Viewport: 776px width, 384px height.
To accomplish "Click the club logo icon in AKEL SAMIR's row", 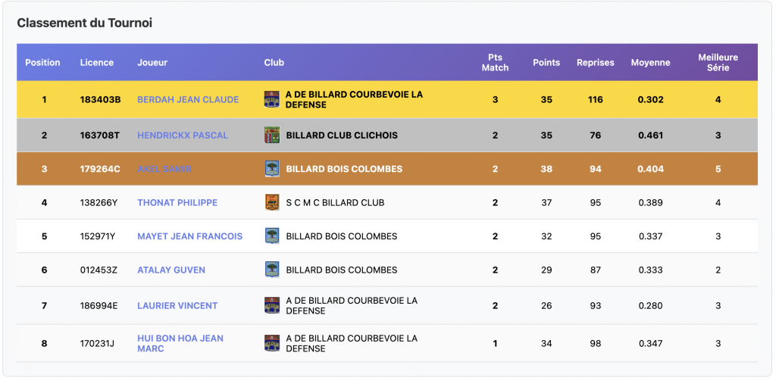I will pyautogui.click(x=271, y=169).
